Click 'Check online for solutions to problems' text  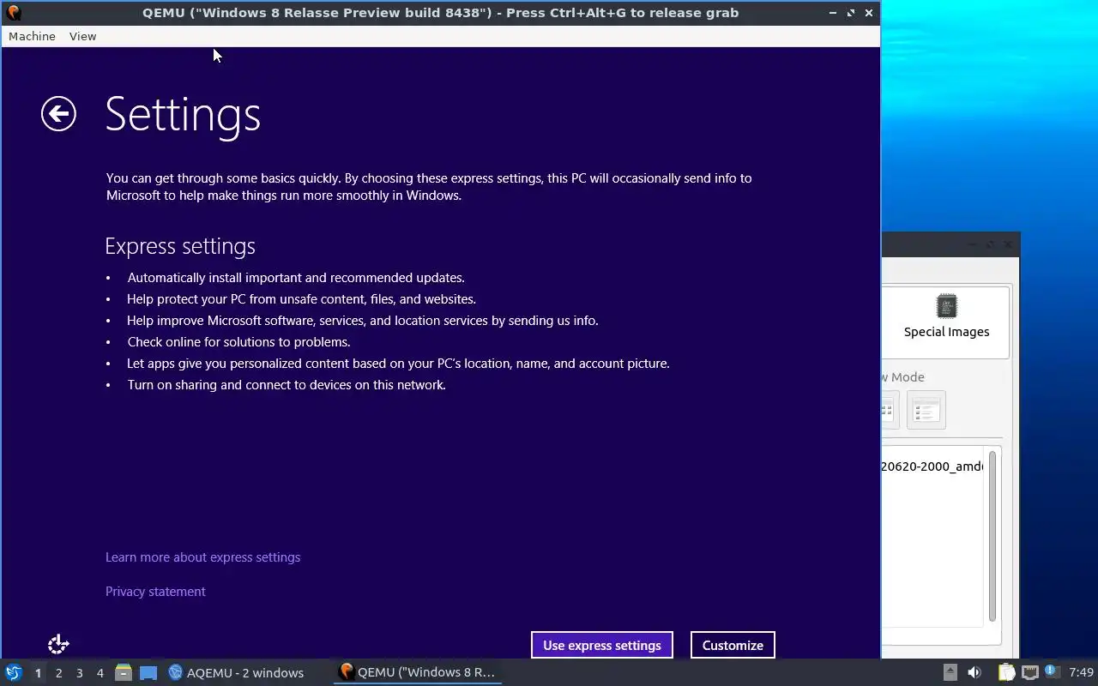238,342
